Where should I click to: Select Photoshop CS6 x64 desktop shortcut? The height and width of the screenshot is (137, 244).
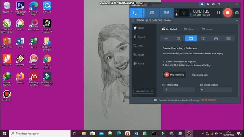(x=20, y=8)
